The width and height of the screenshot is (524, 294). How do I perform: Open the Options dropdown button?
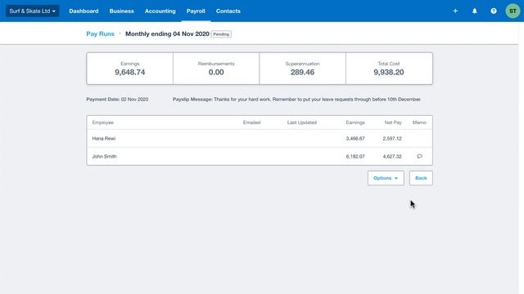[x=386, y=178]
